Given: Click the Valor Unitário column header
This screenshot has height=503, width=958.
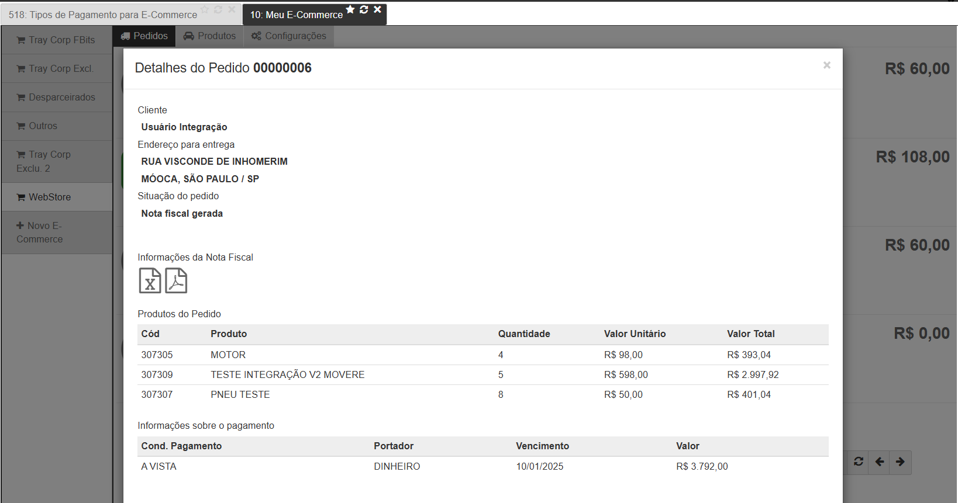Looking at the screenshot, I should tap(635, 334).
